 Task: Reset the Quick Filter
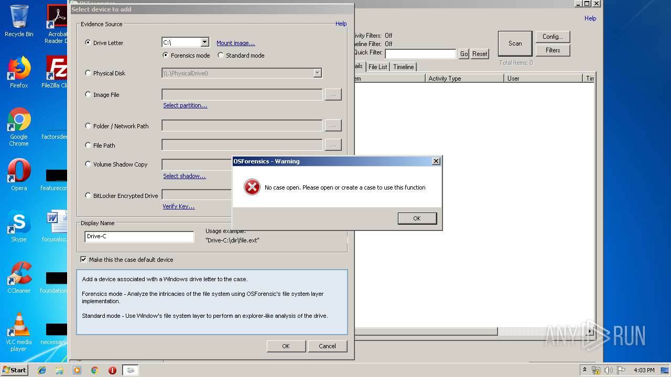click(480, 54)
